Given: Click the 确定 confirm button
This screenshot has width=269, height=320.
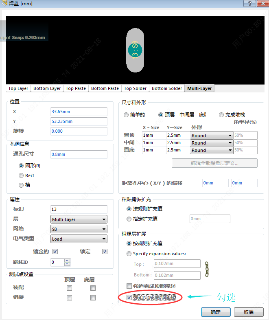Looking at the screenshot, I should point(216,312).
